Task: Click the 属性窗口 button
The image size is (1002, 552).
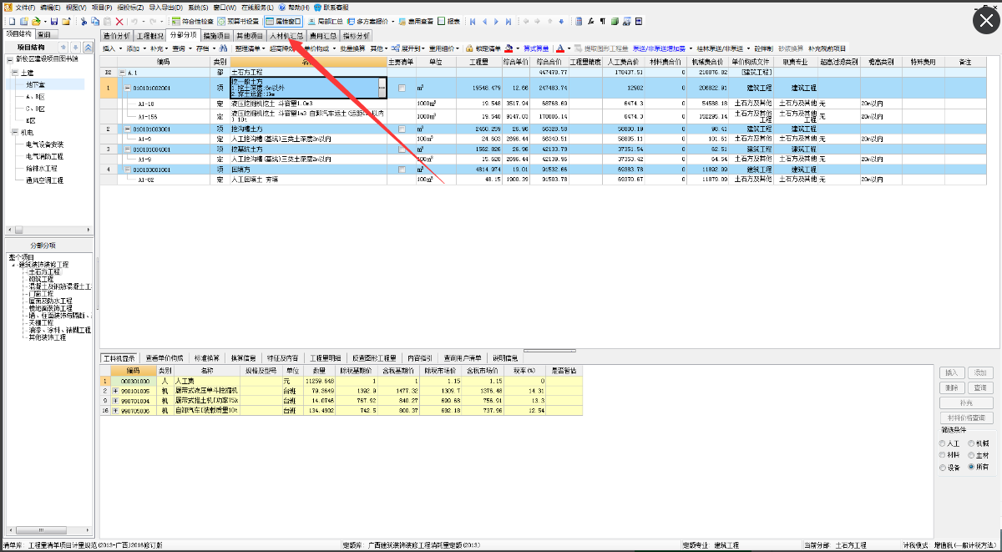Action: pyautogui.click(x=283, y=21)
